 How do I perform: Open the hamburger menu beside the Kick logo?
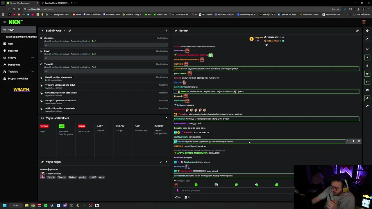(5, 22)
